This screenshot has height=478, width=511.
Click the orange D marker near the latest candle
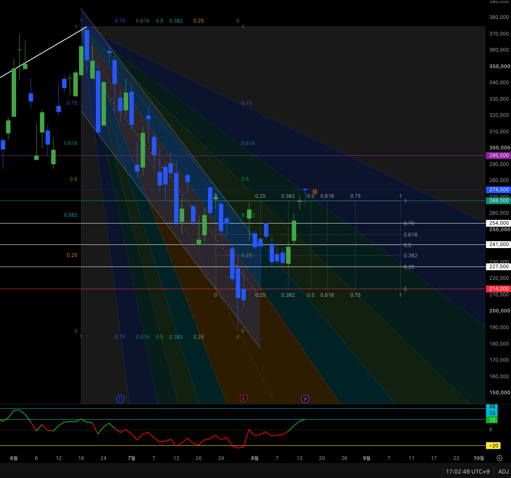pyautogui.click(x=315, y=192)
